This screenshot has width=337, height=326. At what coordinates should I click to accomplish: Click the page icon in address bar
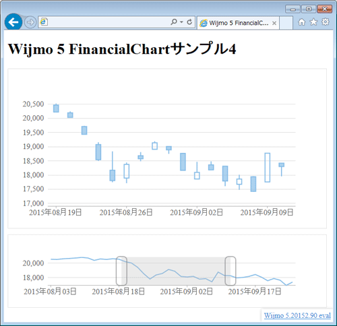point(44,22)
